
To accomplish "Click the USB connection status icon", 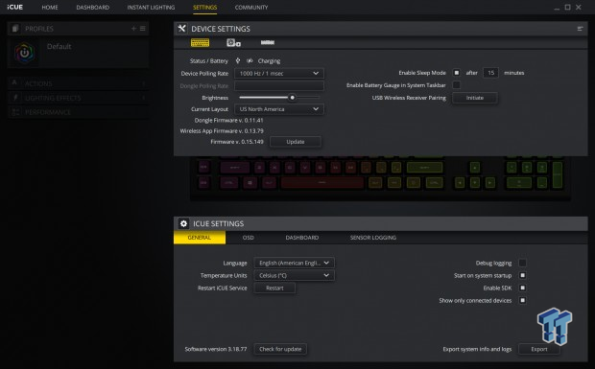I will pos(238,60).
